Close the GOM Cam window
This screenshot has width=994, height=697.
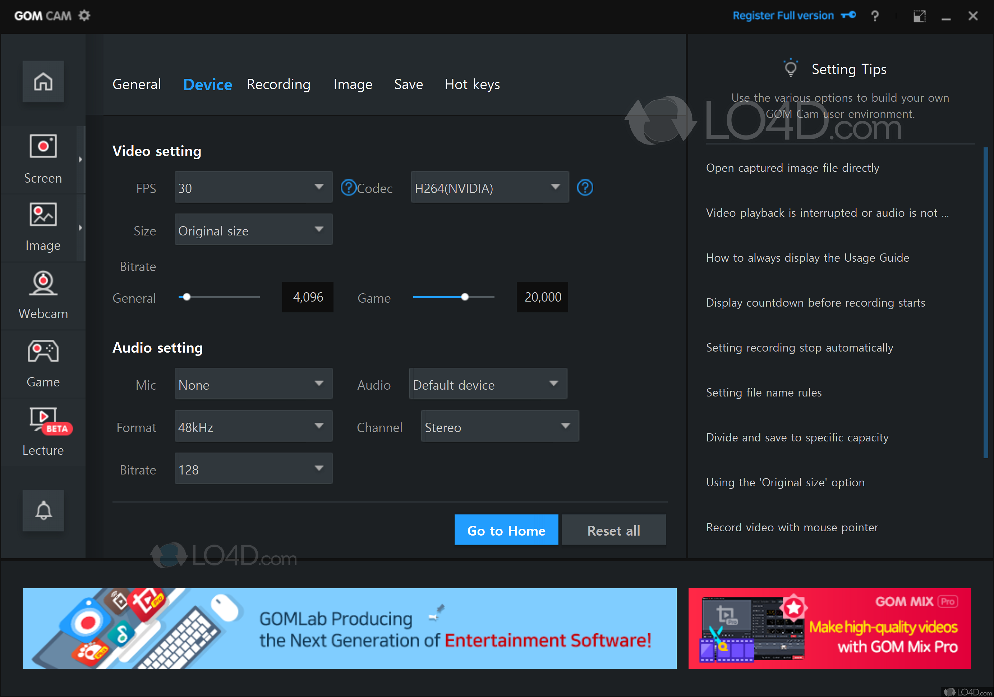[x=973, y=16]
